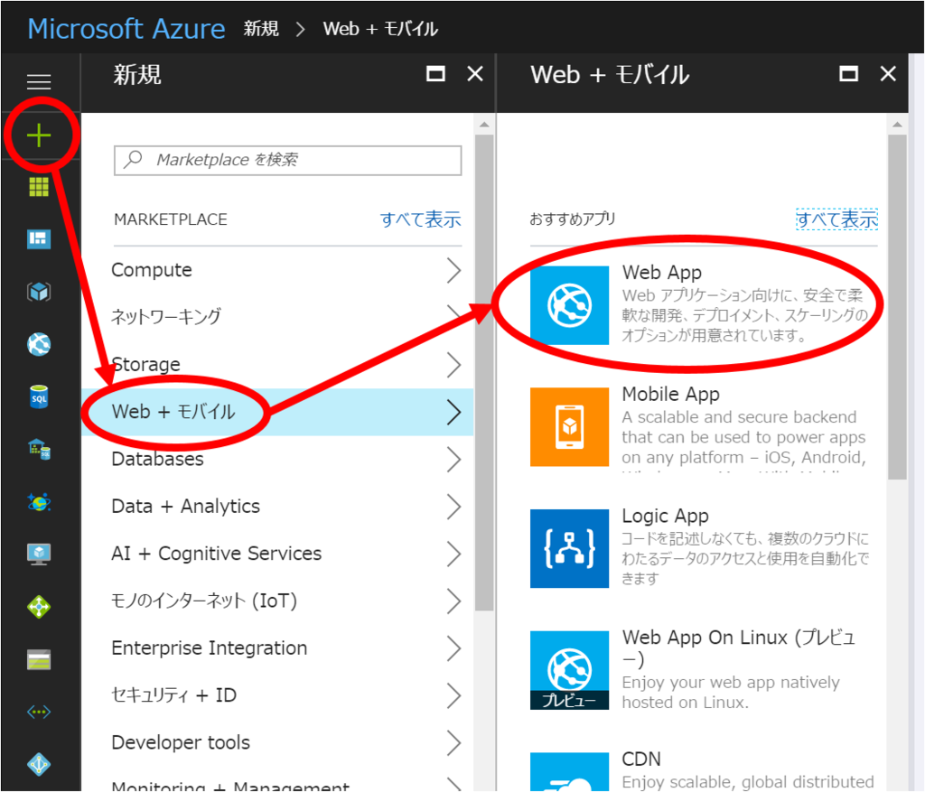925x792 pixels.
Task: Select Databases in the Marketplace list
Action: [278, 459]
